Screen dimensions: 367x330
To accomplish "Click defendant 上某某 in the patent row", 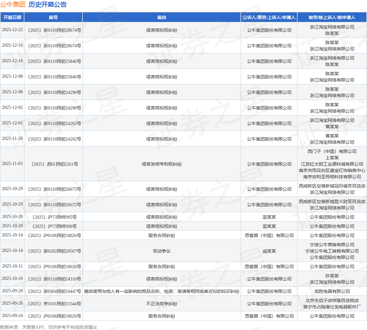I will (x=332, y=158).
